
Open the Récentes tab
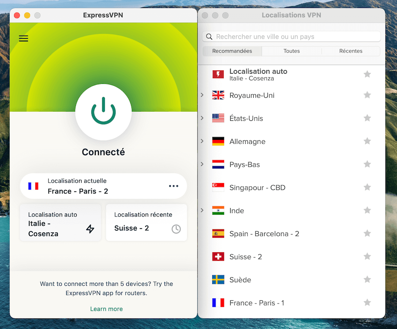click(350, 51)
